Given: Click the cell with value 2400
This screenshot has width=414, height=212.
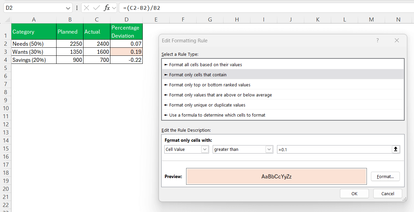Looking at the screenshot, I should pos(97,44).
